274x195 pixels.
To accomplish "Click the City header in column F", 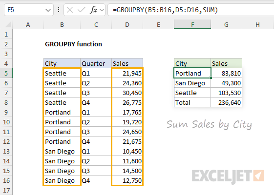I will click(192, 63).
